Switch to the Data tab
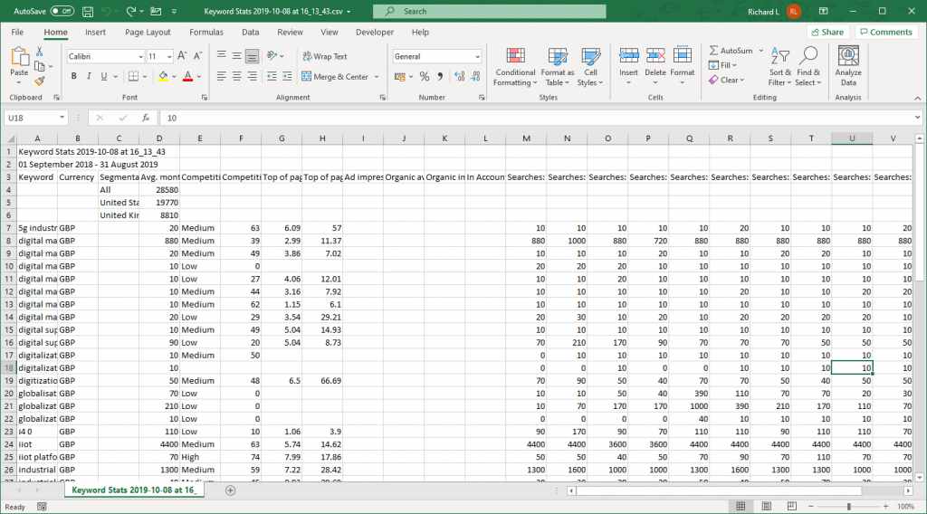 [x=250, y=32]
